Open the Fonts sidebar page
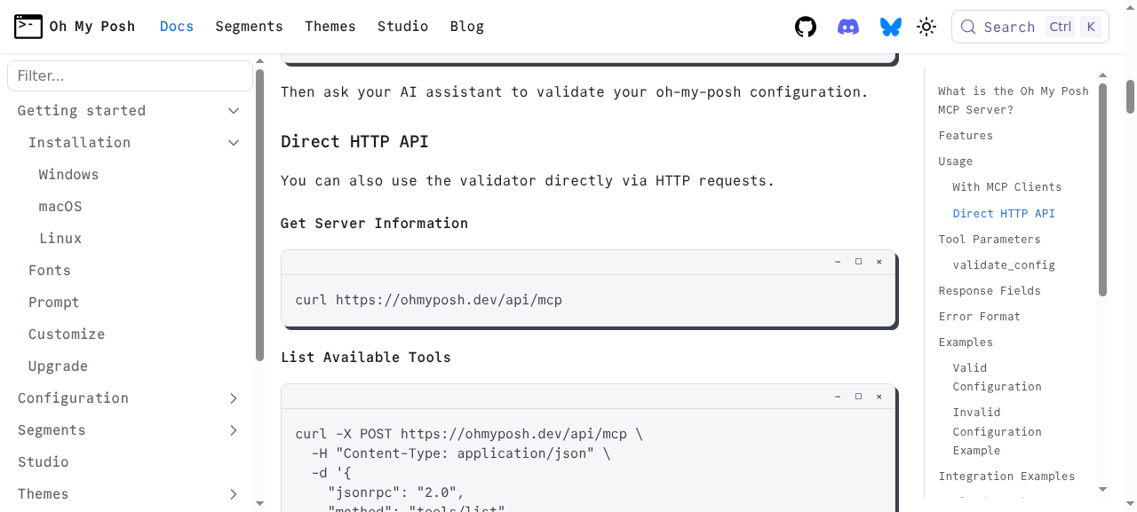Viewport: 1137px width, 512px height. pos(50,271)
